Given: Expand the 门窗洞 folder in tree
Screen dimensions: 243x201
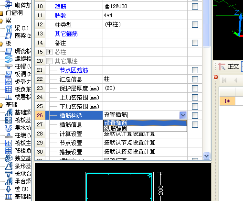Looking at the screenshot, I should [1, 13].
